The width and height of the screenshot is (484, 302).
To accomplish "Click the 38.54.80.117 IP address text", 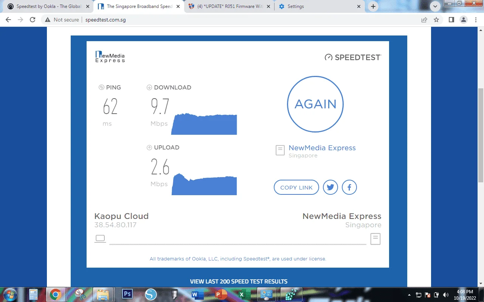I will click(115, 225).
